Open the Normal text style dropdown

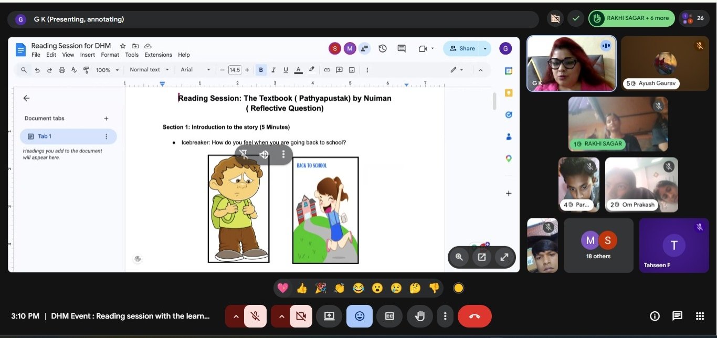click(x=150, y=70)
